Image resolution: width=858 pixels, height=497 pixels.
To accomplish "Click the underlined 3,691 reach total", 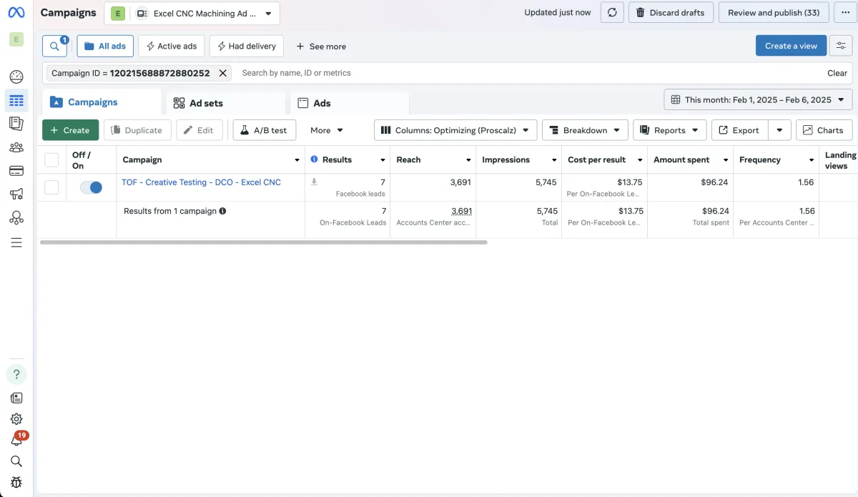I will pyautogui.click(x=461, y=211).
